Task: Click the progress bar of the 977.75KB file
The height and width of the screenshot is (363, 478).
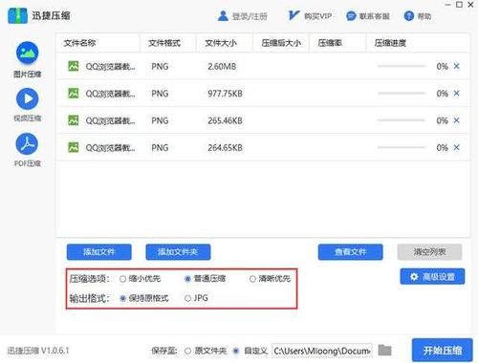Action: pyautogui.click(x=402, y=94)
